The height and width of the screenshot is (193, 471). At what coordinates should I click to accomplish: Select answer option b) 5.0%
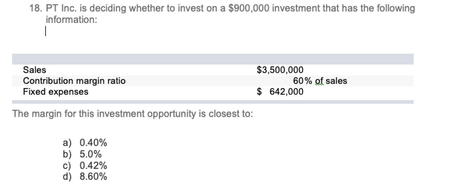point(82,154)
